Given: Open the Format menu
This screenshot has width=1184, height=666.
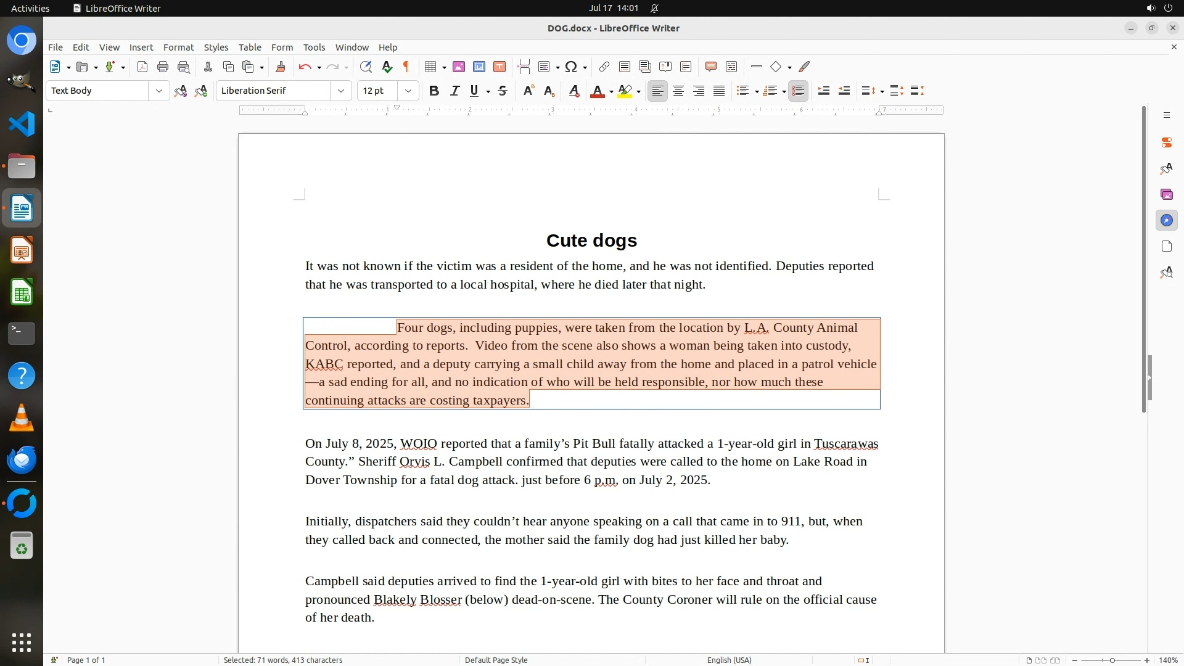Looking at the screenshot, I should click(x=178, y=47).
